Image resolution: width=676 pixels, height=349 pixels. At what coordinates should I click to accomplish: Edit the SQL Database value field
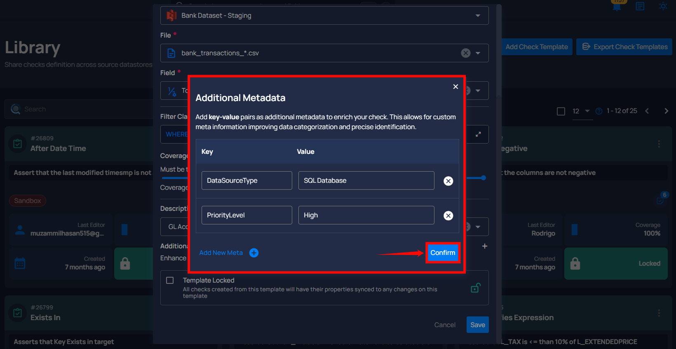coord(366,180)
